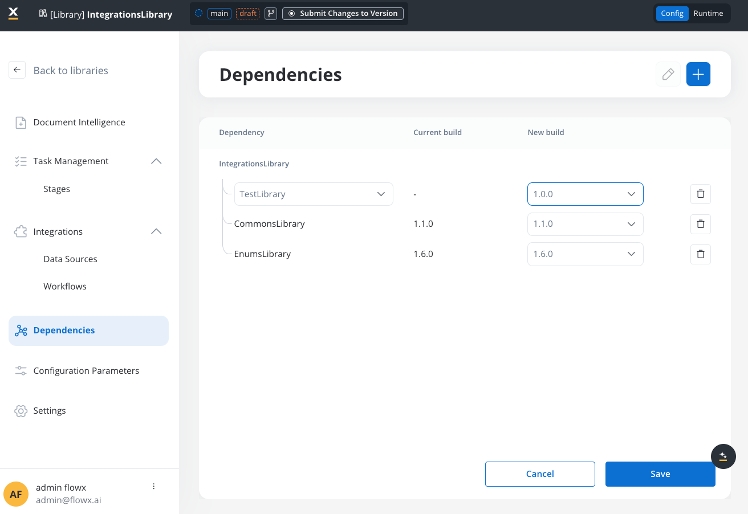Add a dependency with the plus button

pyautogui.click(x=698, y=74)
